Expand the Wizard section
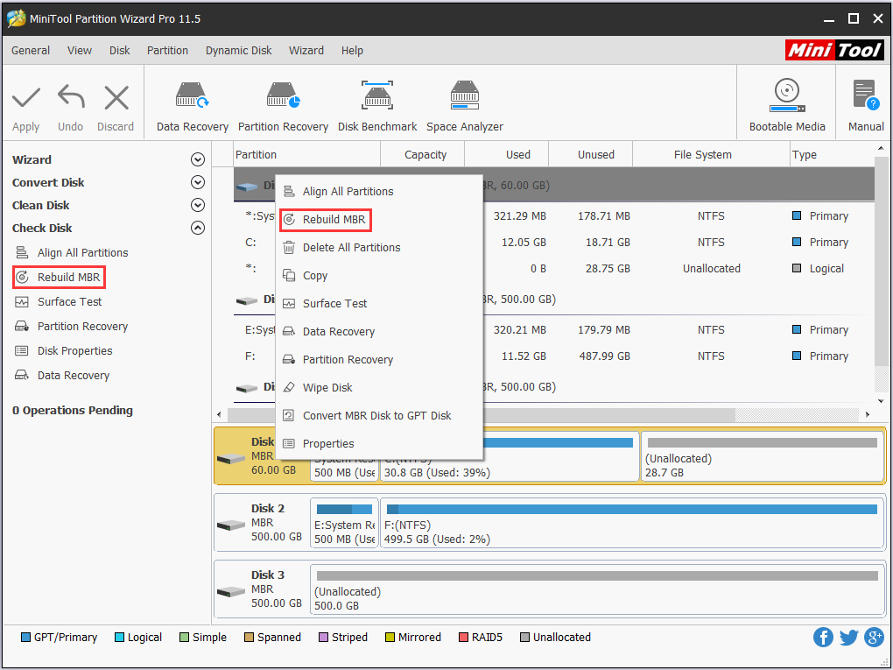The height and width of the screenshot is (670, 893). pos(198,159)
